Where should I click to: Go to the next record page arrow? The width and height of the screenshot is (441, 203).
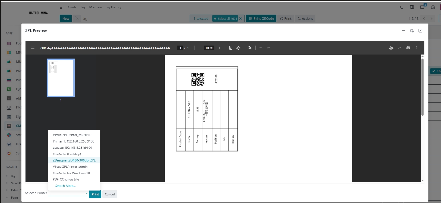[431, 18]
